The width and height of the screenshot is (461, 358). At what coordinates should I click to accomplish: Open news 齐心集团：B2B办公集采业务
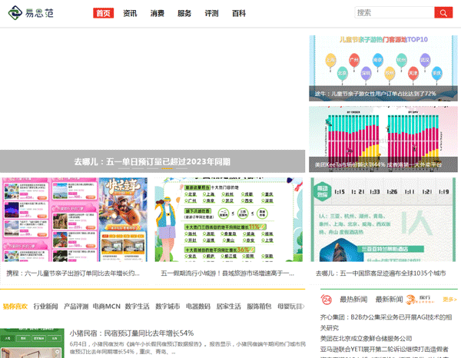pos(386,323)
